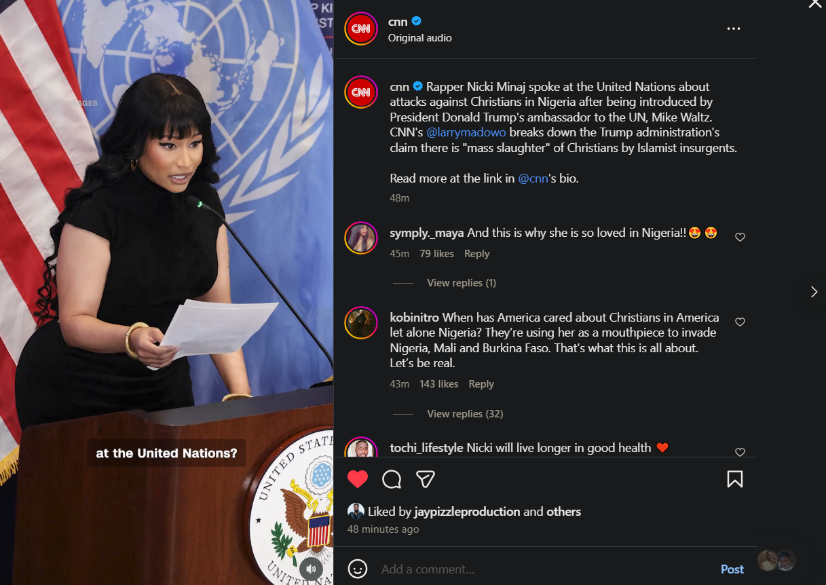Expand View replies (1) under symply._maya
The height and width of the screenshot is (585, 826).
462,282
